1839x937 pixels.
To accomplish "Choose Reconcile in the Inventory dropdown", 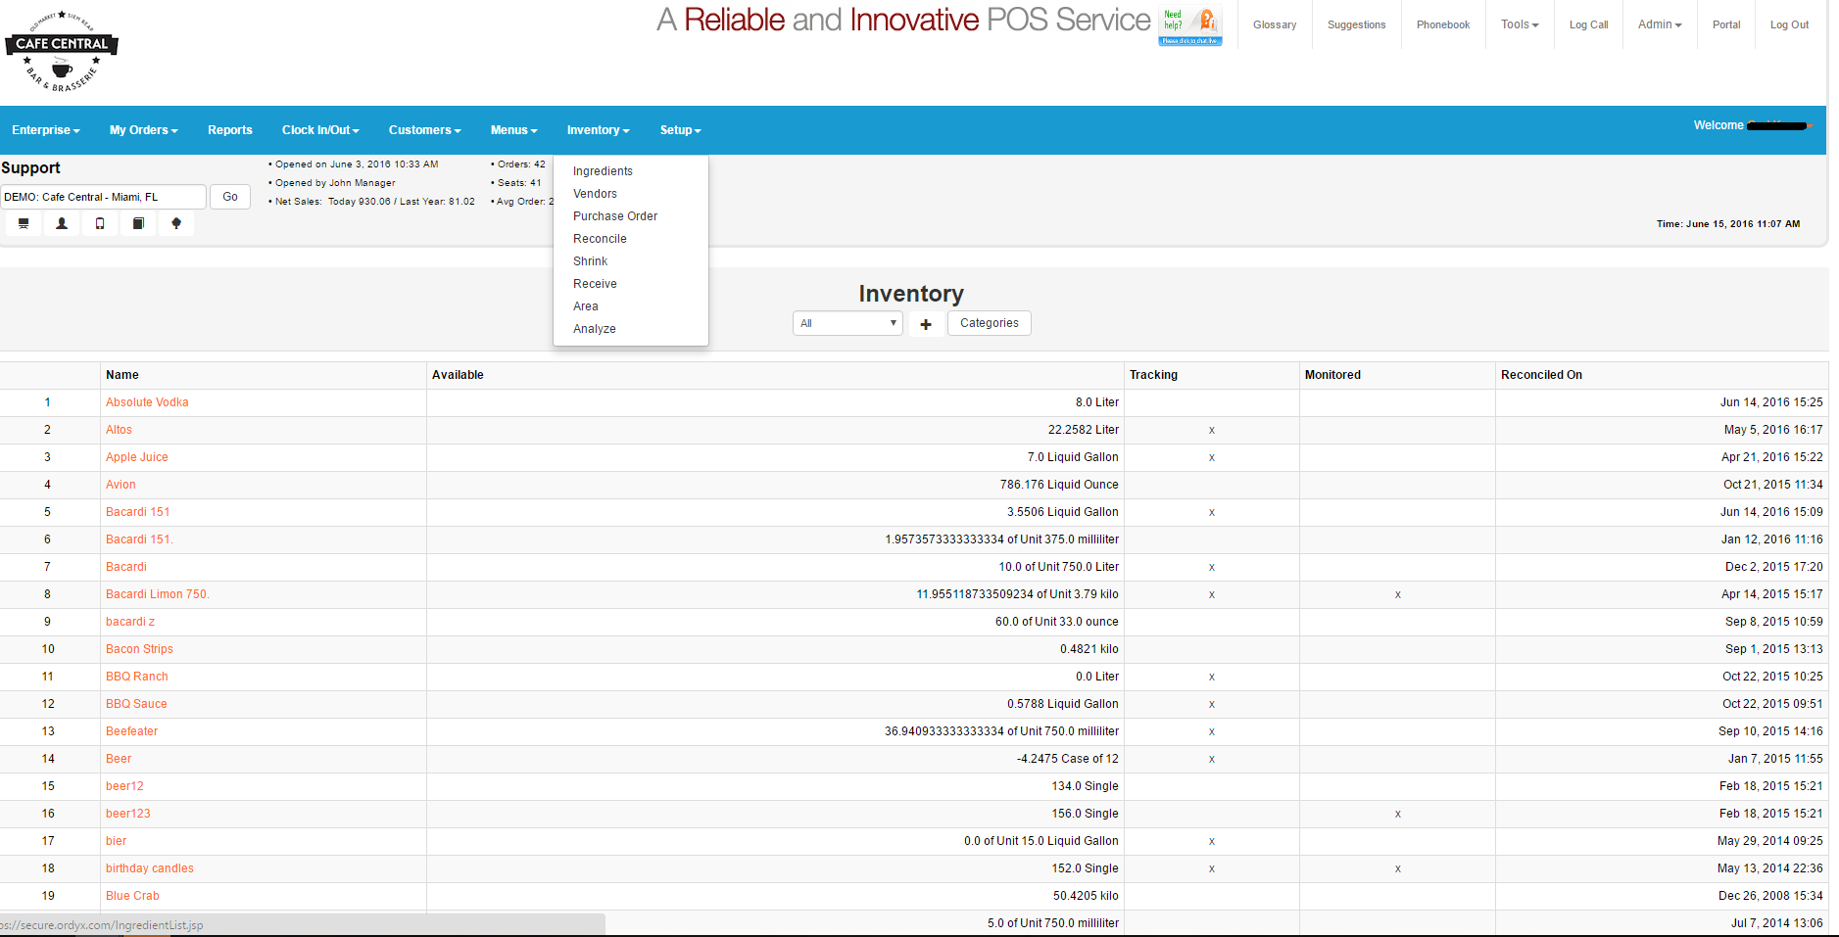I will tap(600, 239).
